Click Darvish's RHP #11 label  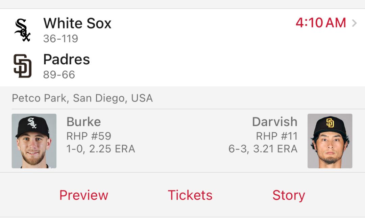point(276,136)
